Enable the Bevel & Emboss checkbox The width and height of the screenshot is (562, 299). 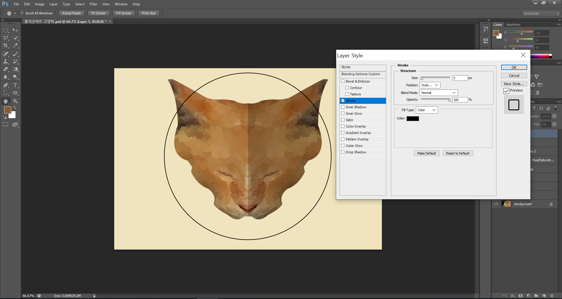[343, 81]
